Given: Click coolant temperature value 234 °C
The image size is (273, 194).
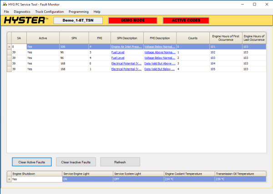Looking at the screenshot, I should point(189,179).
